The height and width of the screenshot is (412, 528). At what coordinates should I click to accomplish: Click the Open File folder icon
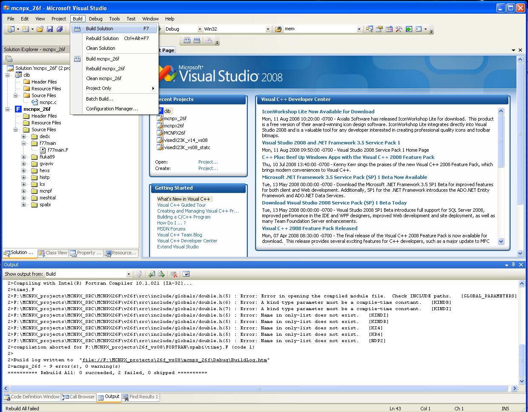tap(40, 29)
